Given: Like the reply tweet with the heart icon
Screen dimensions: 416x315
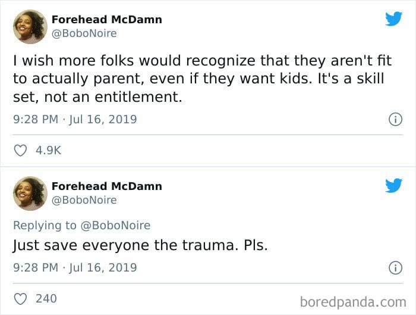Looking at the screenshot, I should tap(20, 299).
